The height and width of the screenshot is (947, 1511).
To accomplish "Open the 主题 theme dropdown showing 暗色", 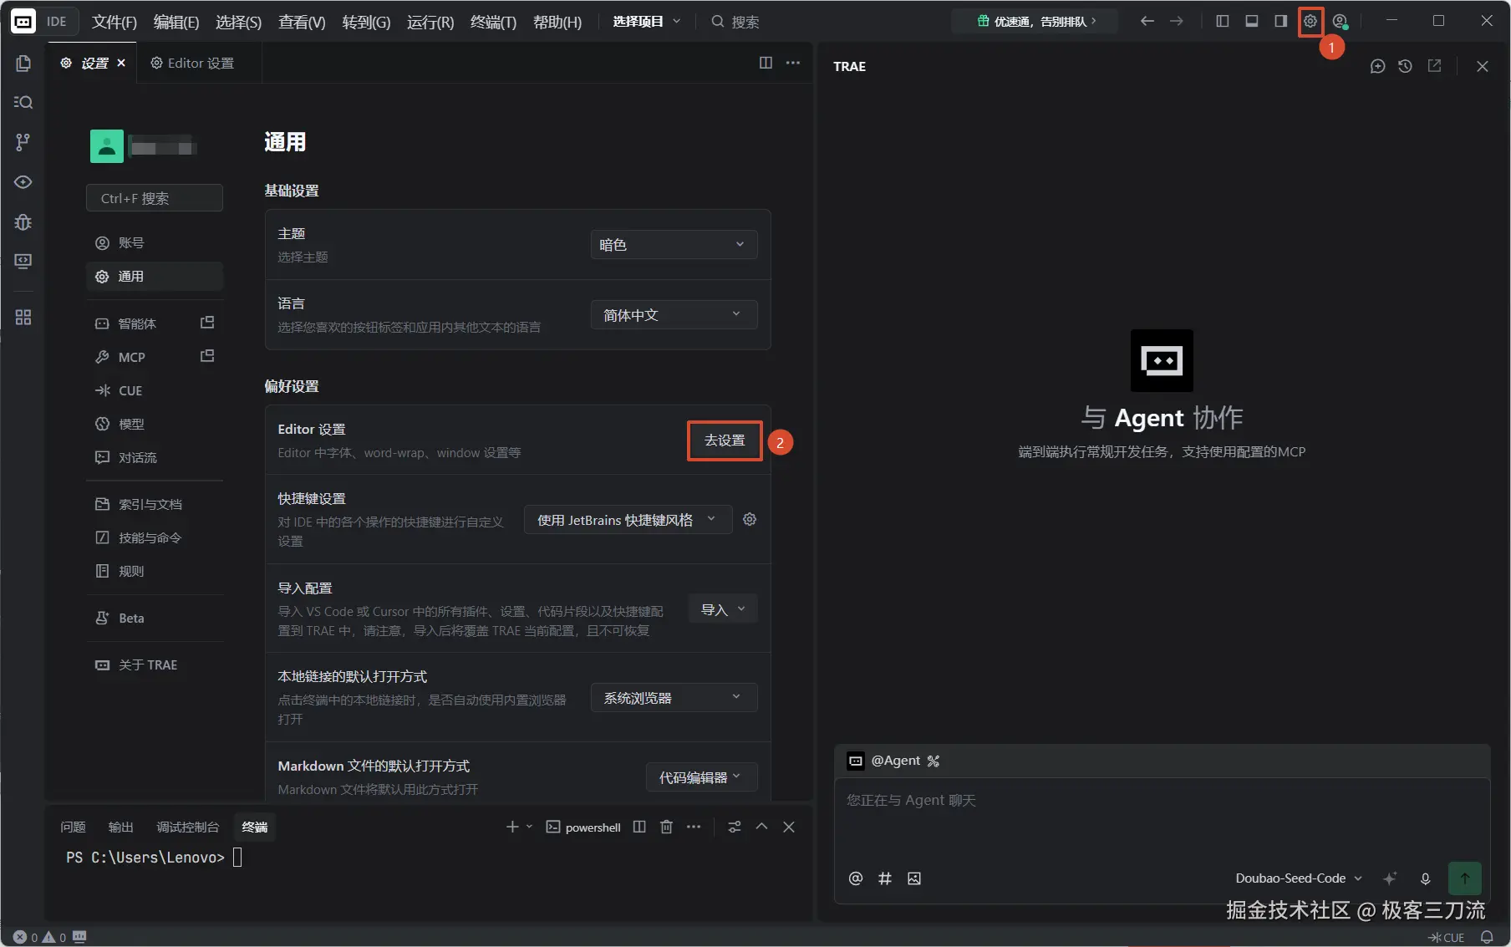I will [674, 245].
